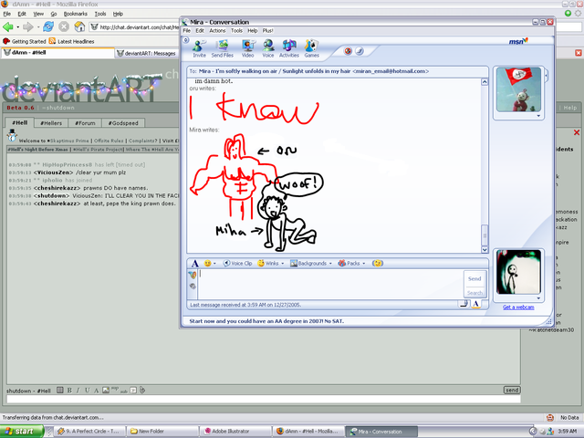Open the Activities icon in MSN
Image resolution: width=584 pixels, height=438 pixels.
click(289, 48)
